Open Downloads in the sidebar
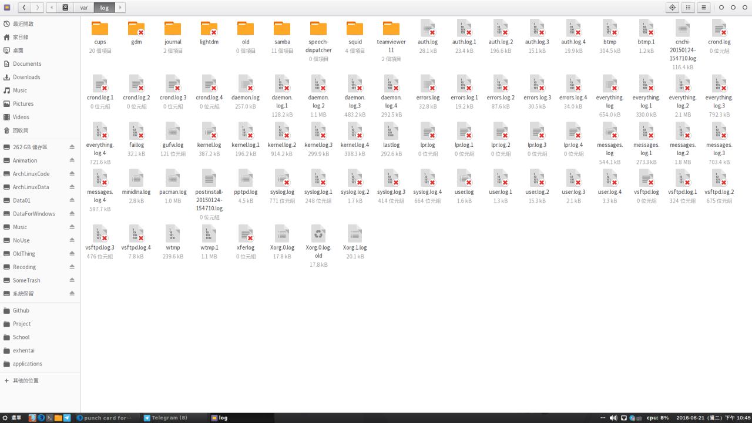The image size is (752, 423). pyautogui.click(x=26, y=77)
